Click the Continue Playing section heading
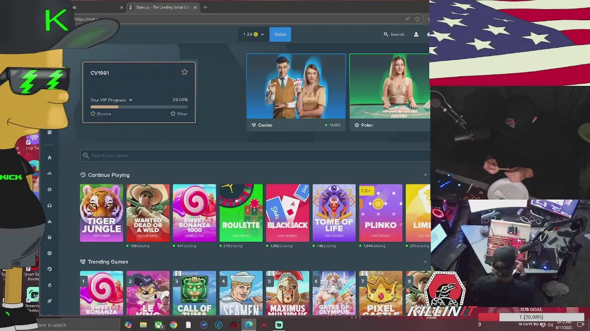 [108, 175]
